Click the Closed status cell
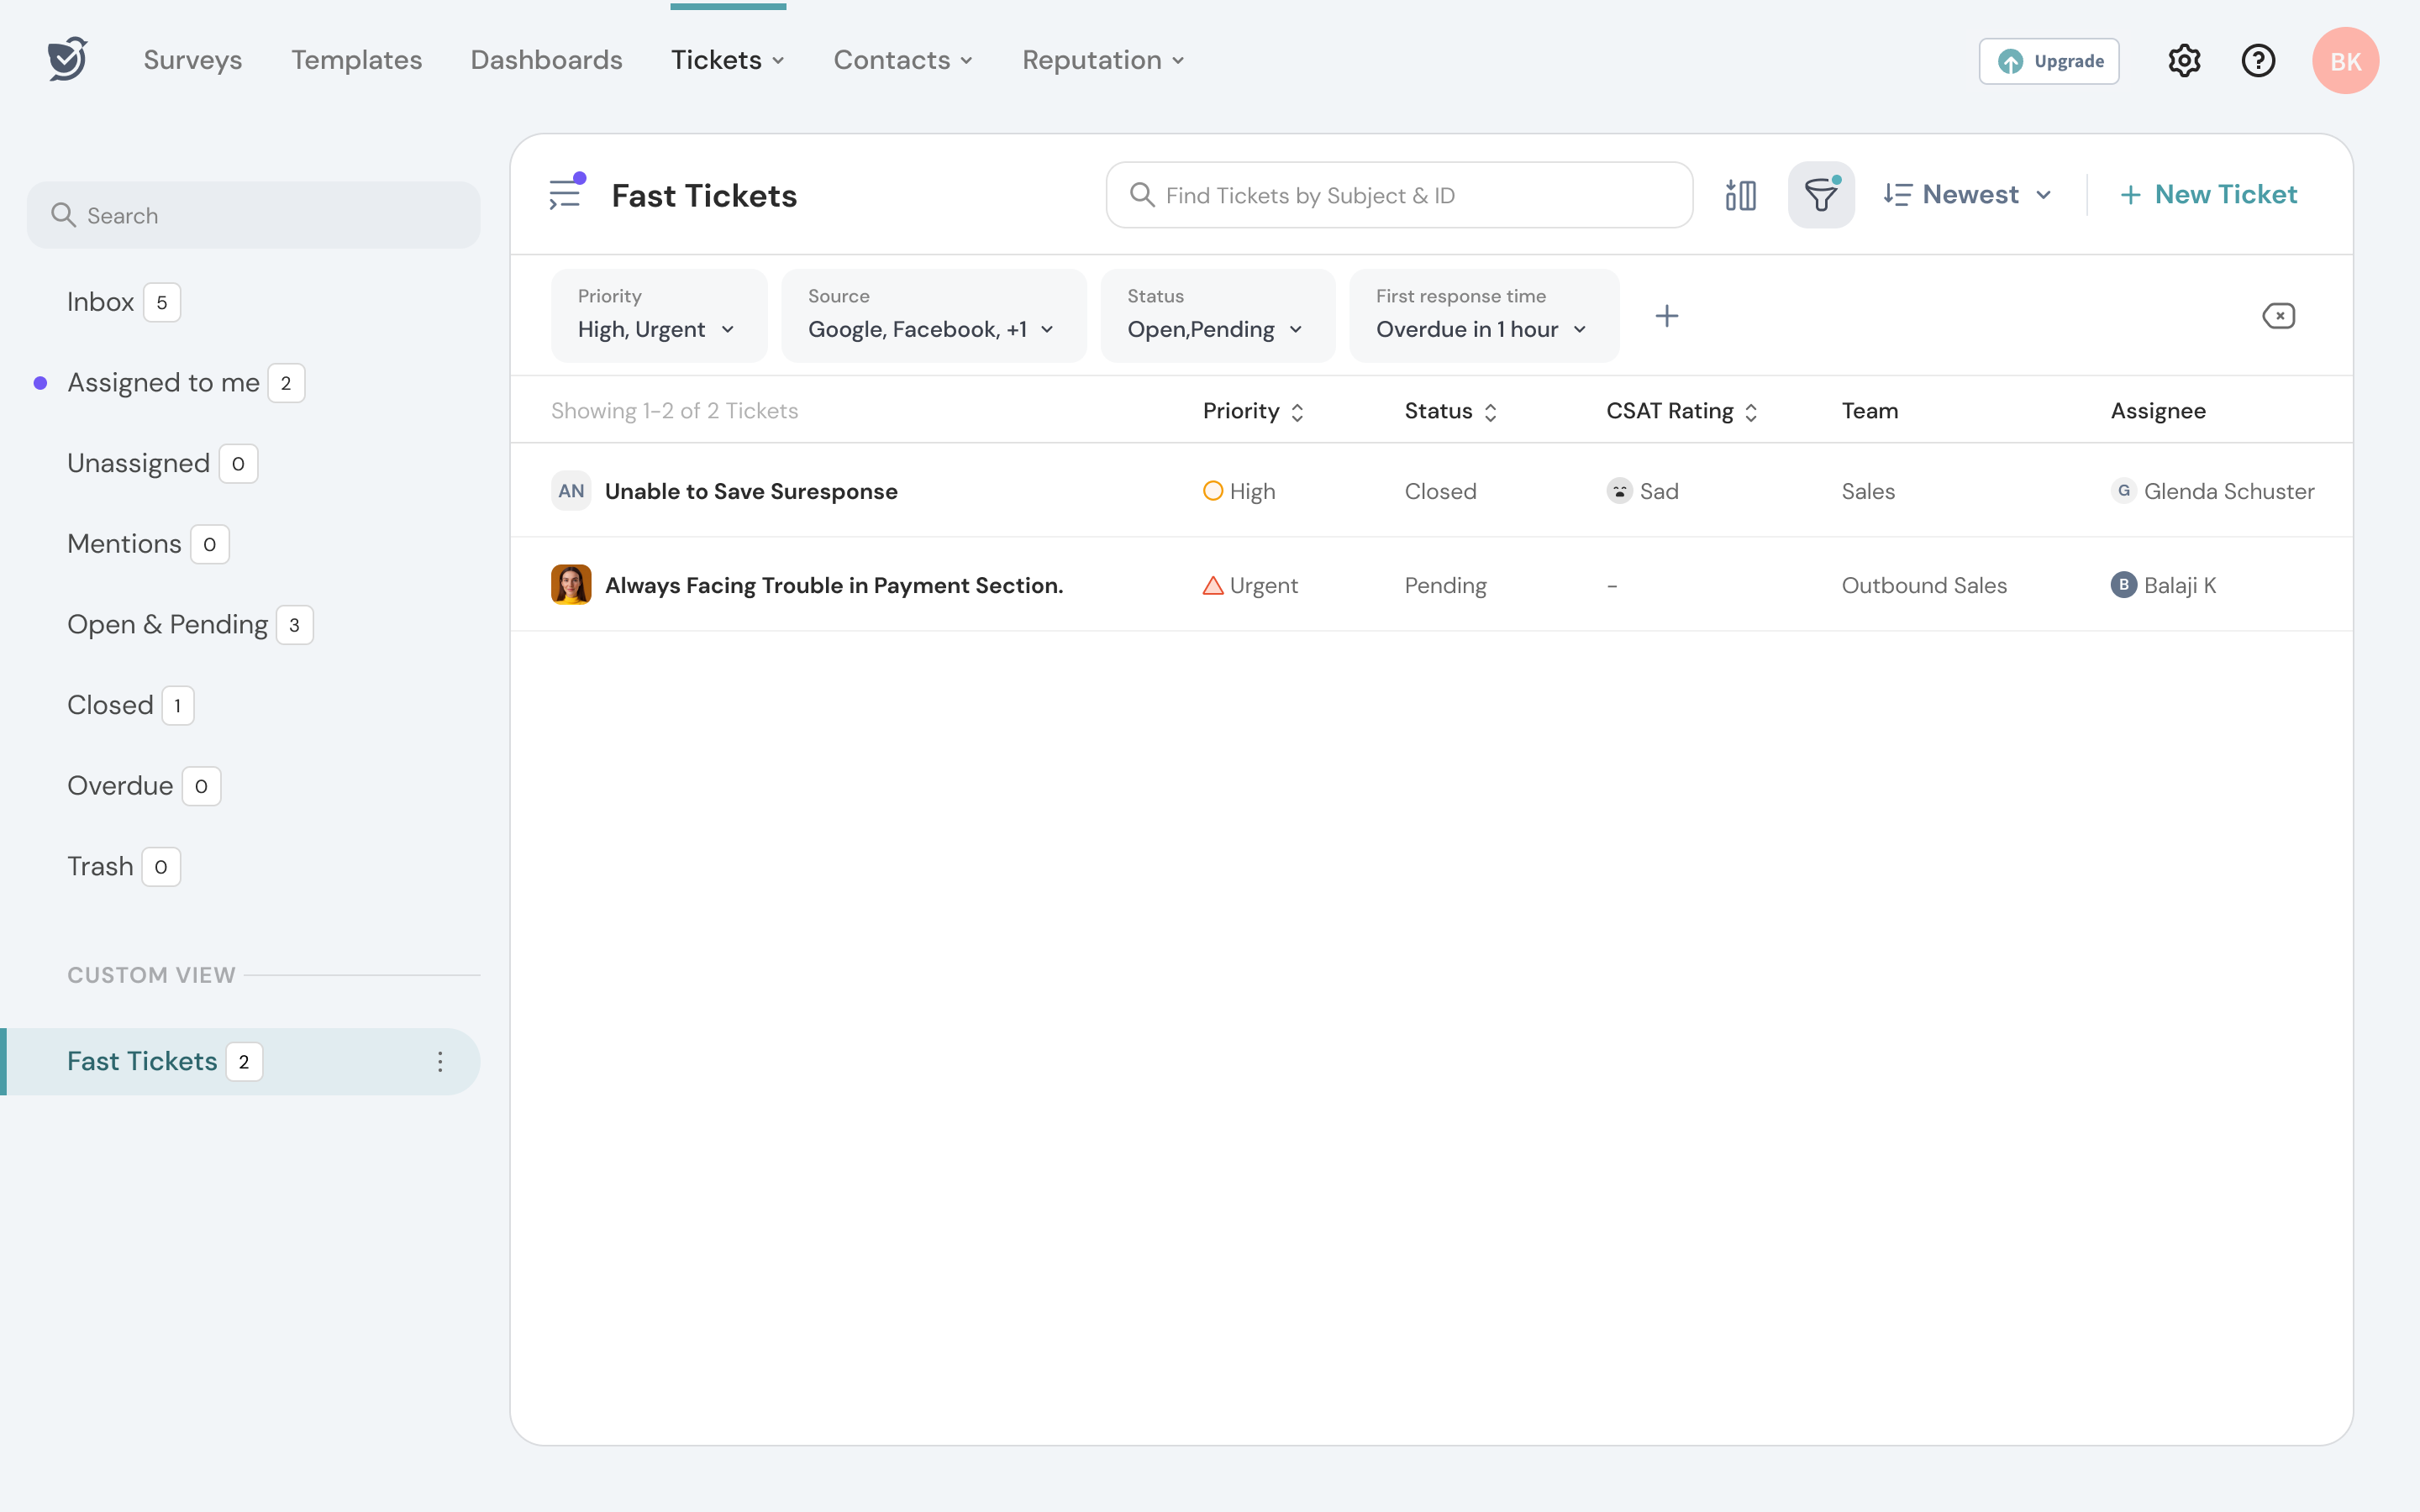This screenshot has height=1512, width=2420. pos(1440,491)
